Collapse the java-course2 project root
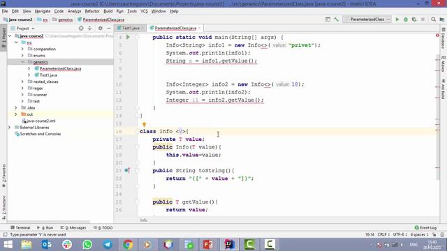 click(x=10, y=36)
